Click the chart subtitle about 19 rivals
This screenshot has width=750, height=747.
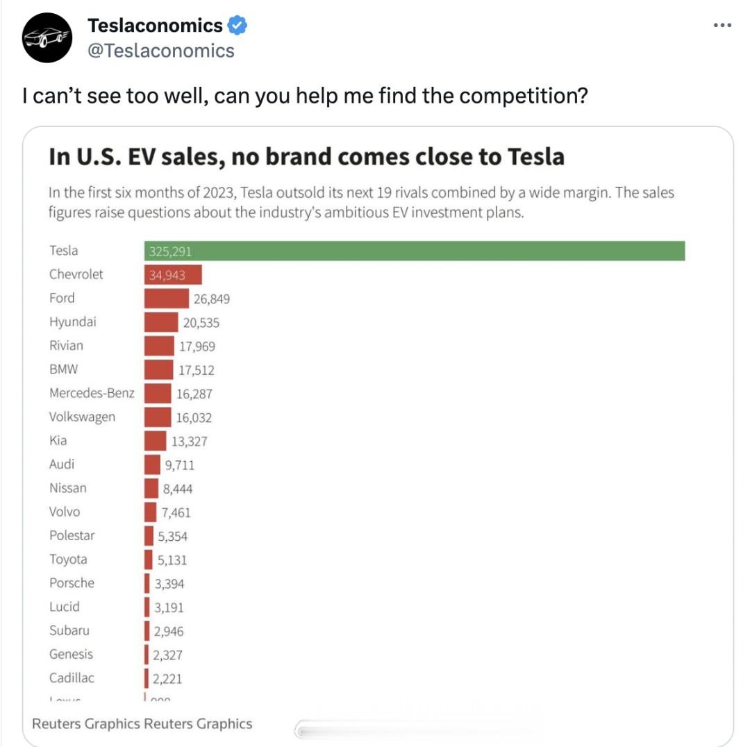tap(361, 202)
